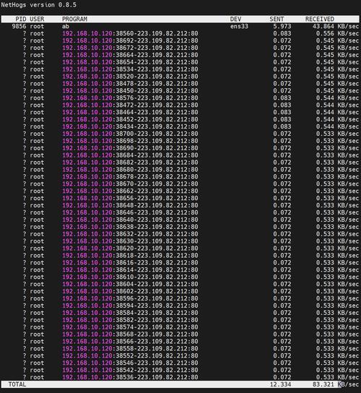Image resolution: width=361 pixels, height=393 pixels.
Task: Click the USER column header
Action: click(37, 19)
